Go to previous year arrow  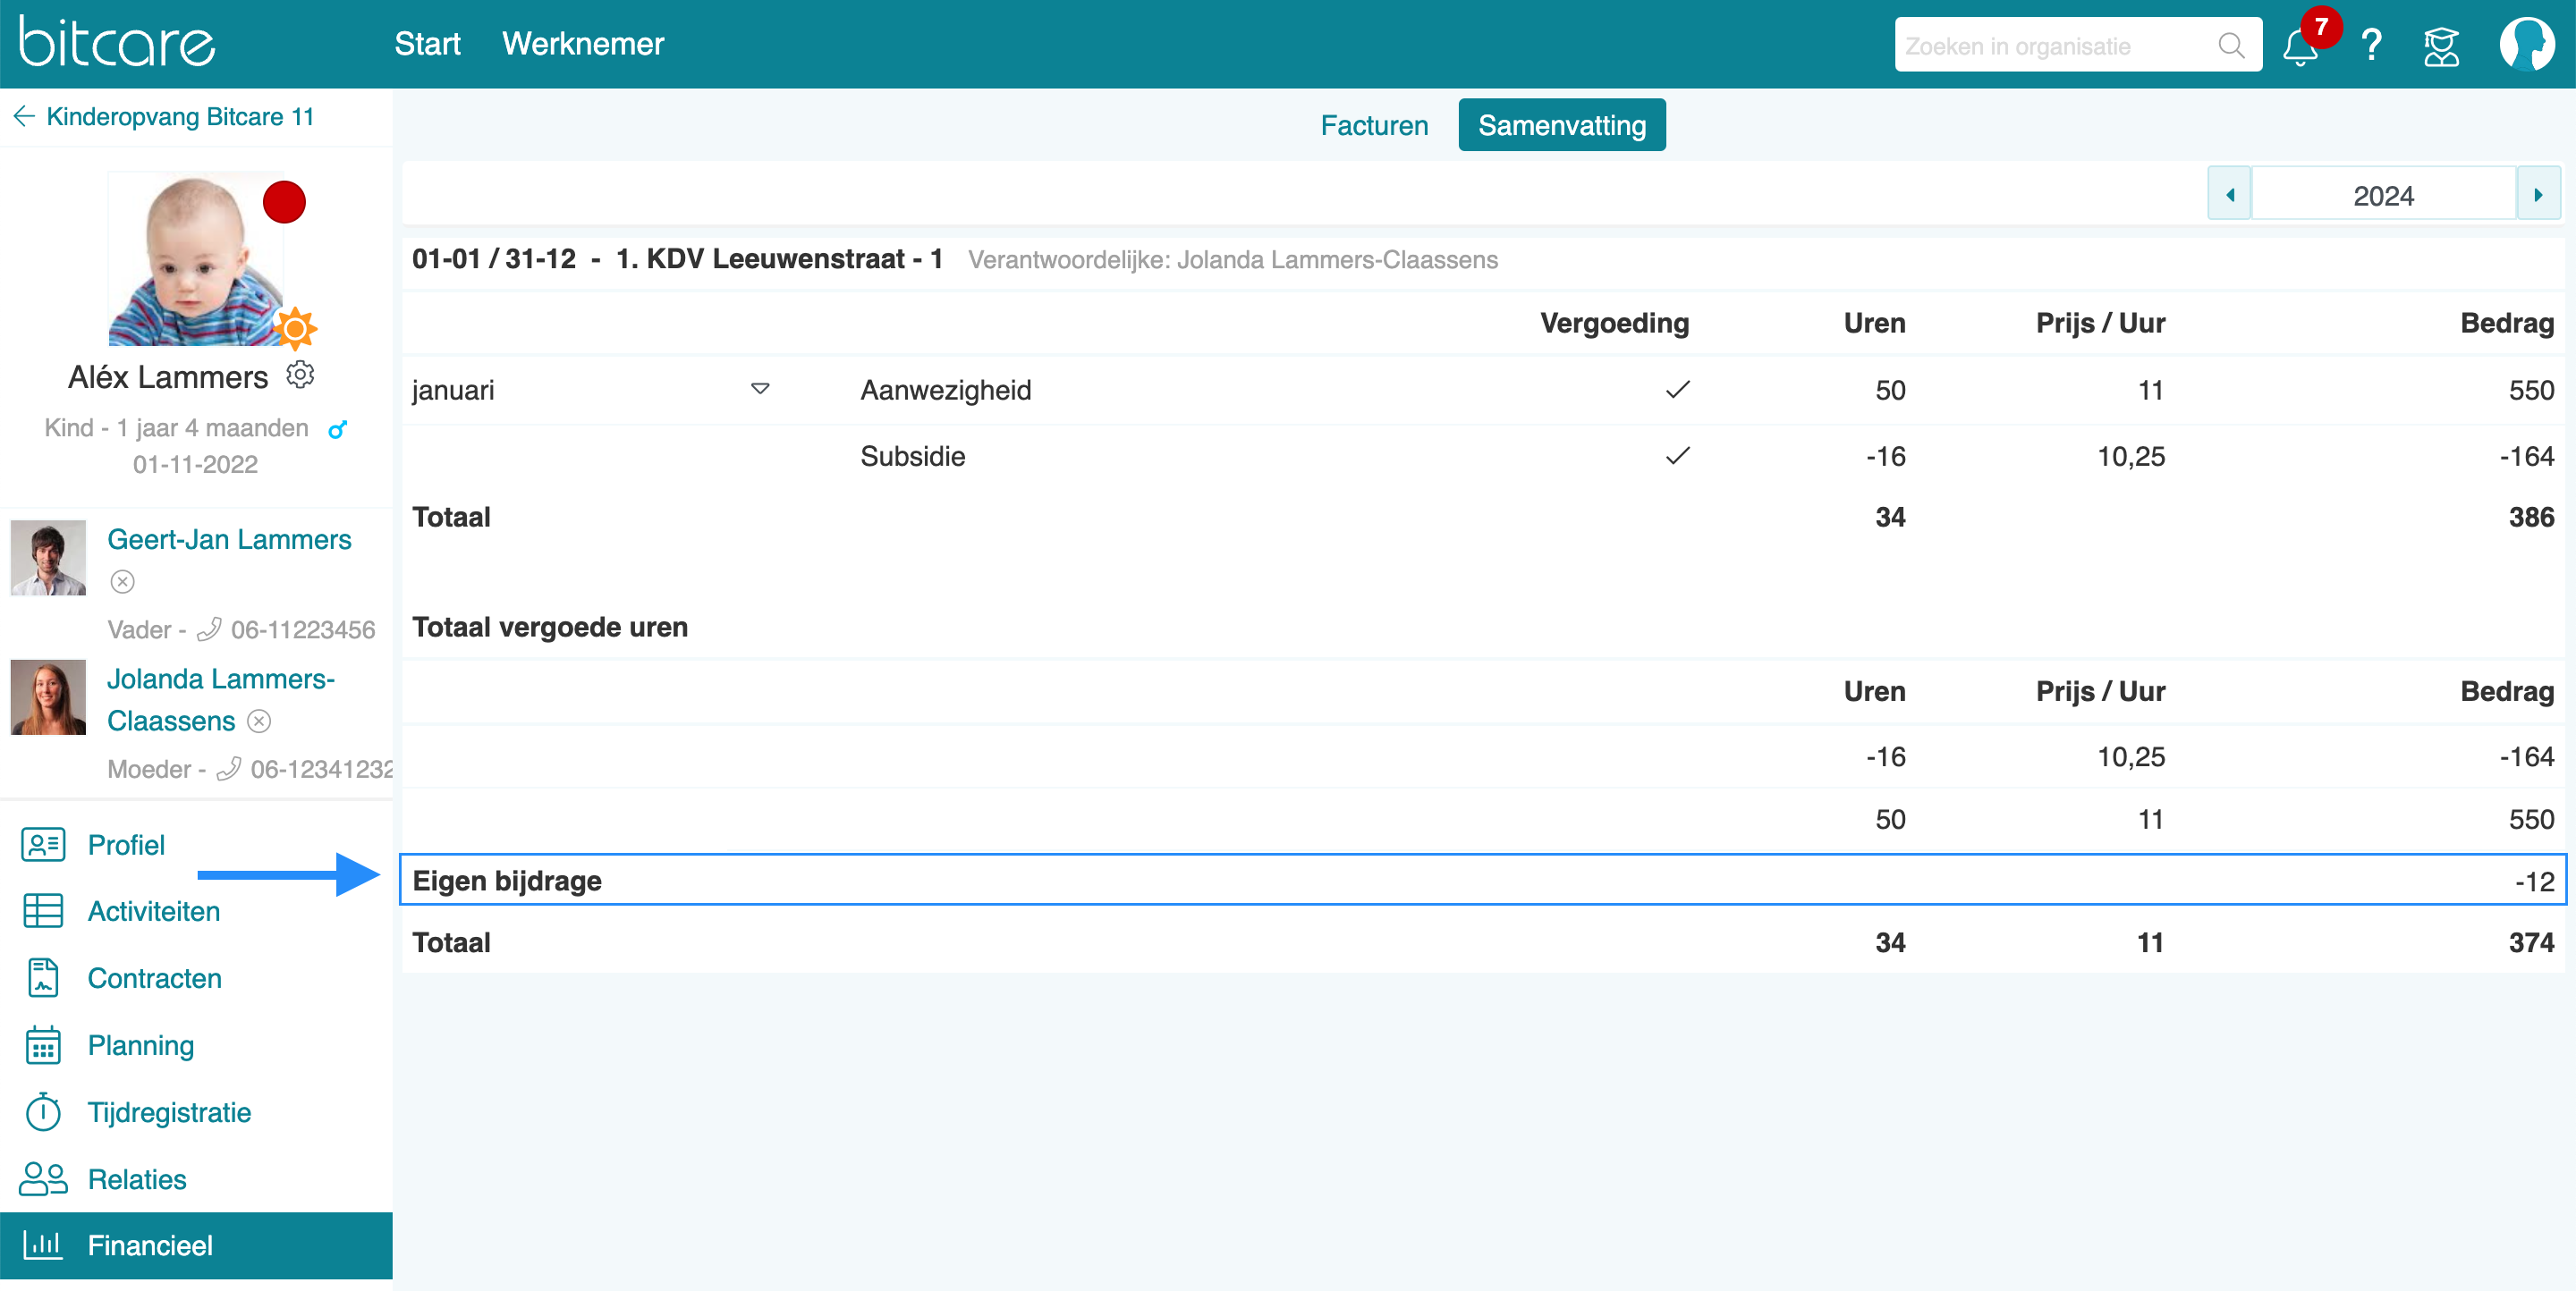coord(2229,195)
